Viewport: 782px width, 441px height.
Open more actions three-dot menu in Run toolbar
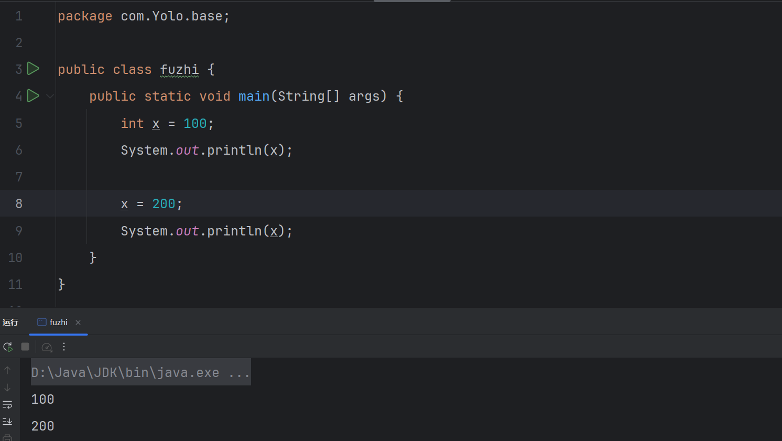[x=64, y=347]
